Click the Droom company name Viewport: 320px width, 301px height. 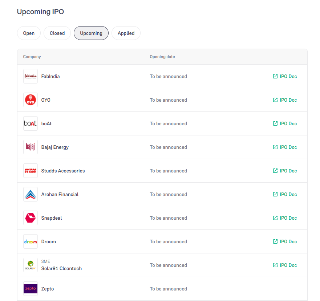(49, 241)
